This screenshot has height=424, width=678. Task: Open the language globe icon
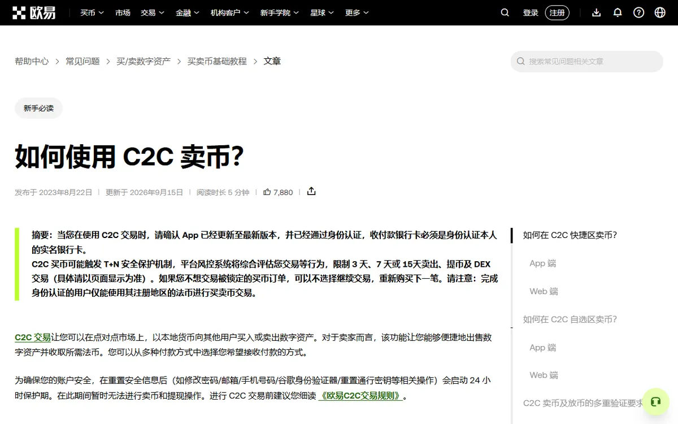(x=660, y=12)
